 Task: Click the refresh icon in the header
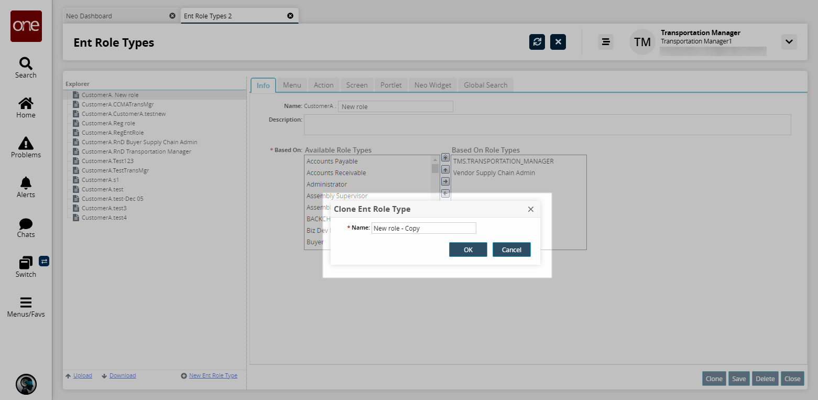[x=537, y=42]
